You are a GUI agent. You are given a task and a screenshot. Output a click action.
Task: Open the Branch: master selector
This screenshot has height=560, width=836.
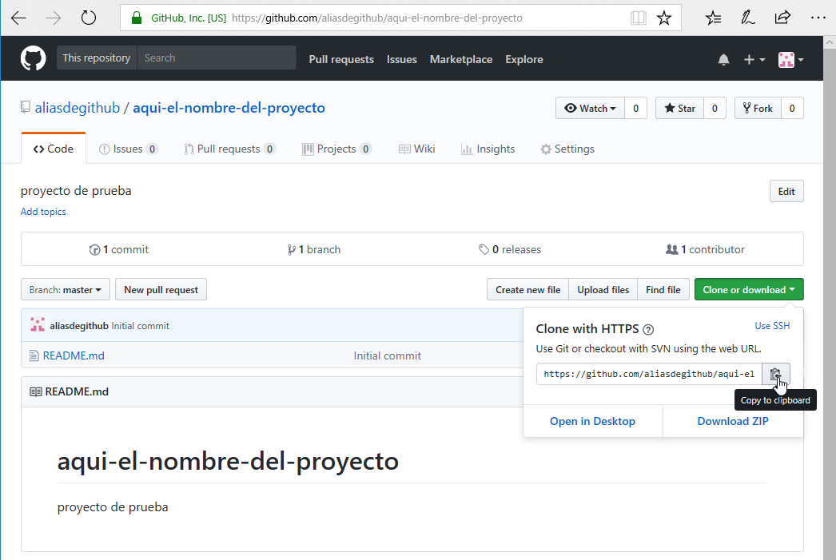(x=65, y=290)
